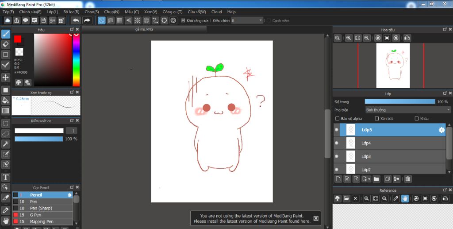The width and height of the screenshot is (453, 229).
Task: Open the cloud icon in toolbar
Action: [8, 20]
